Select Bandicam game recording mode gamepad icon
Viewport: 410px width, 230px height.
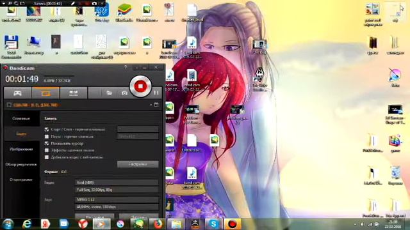coord(17,93)
